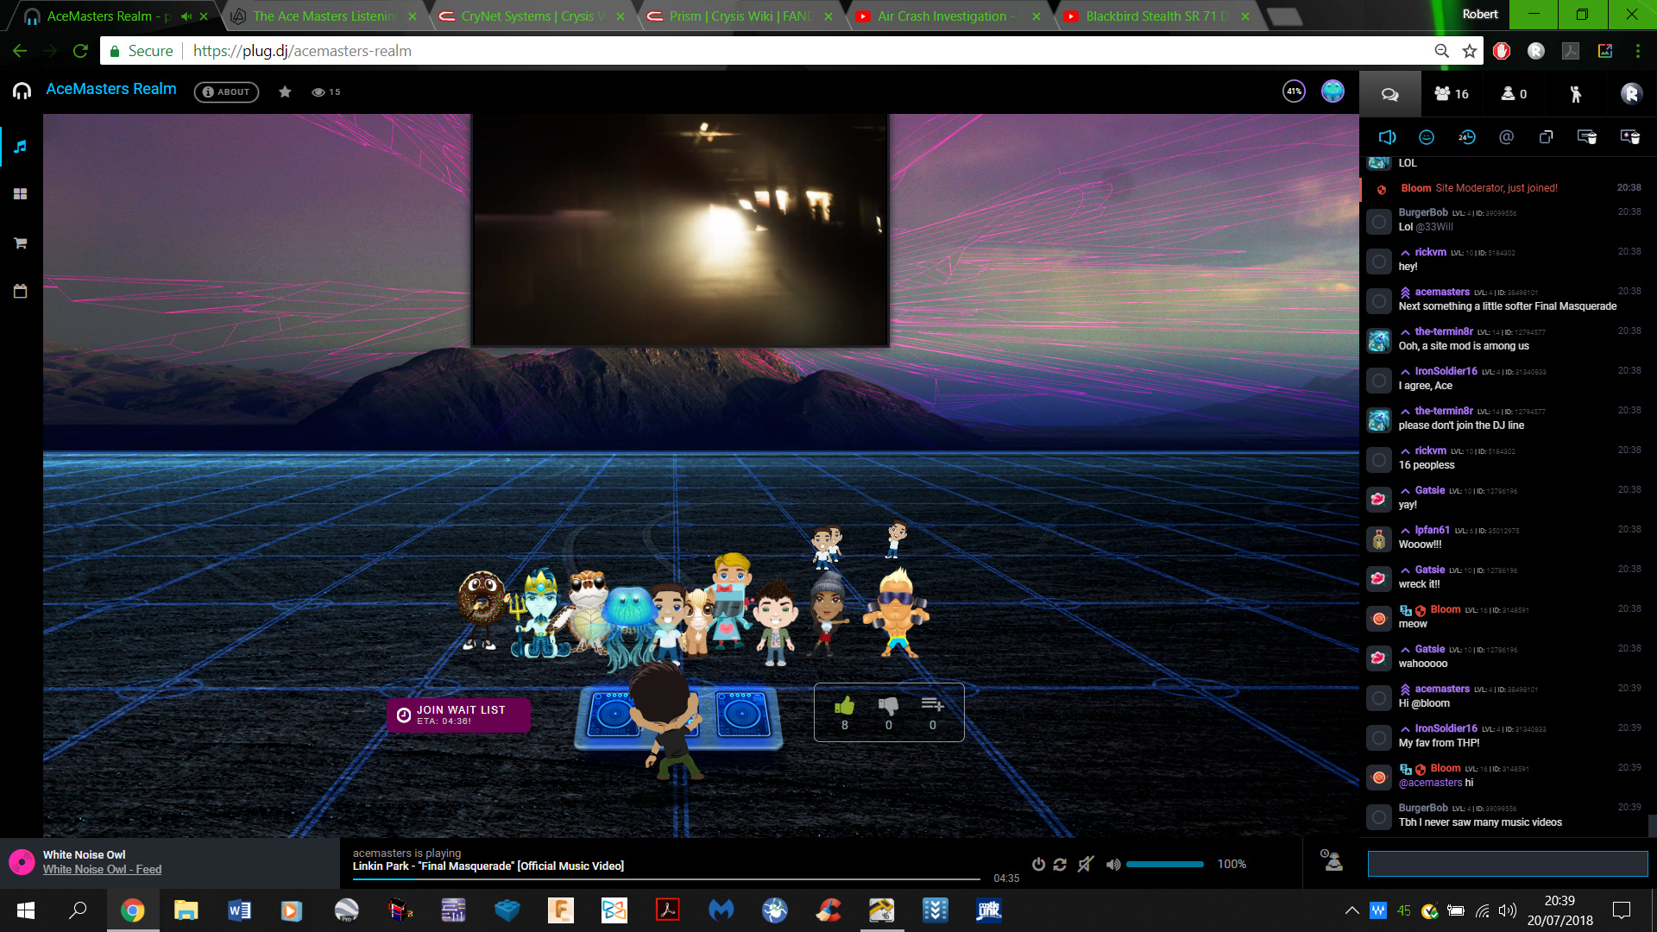1657x932 pixels.
Task: Switch to Air Crash Investigation browser tab
Action: pyautogui.click(x=947, y=16)
